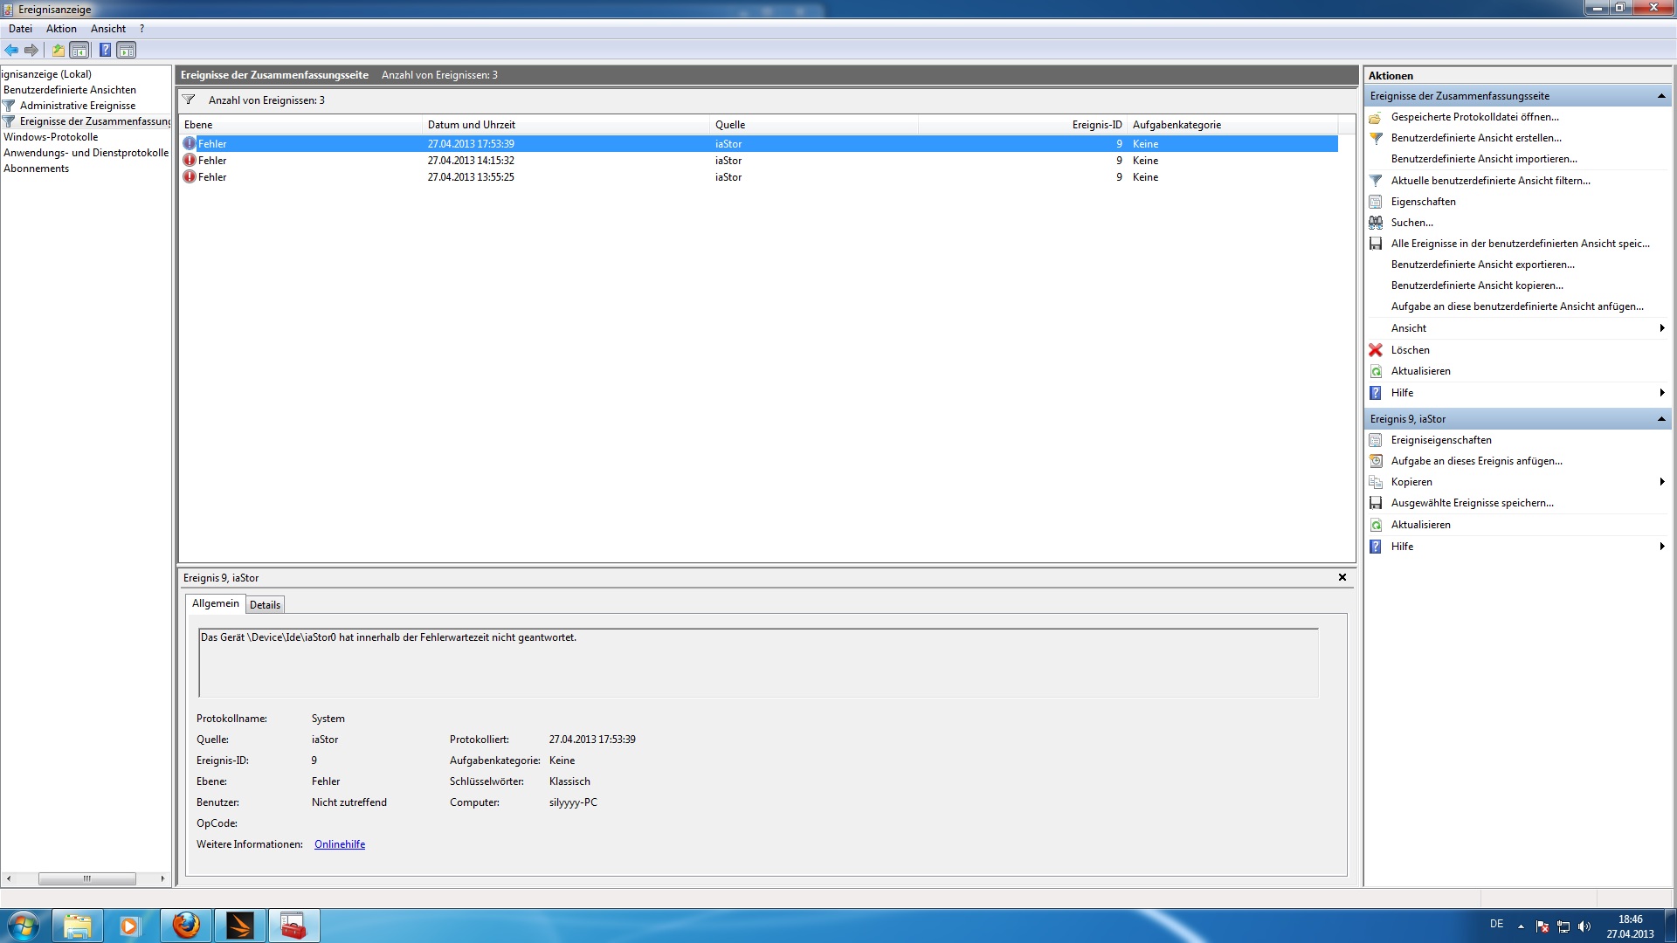Click funnel icon beside Benutzerdefinierte Ansicht erstellen
This screenshot has height=943, width=1677.
(1376, 138)
